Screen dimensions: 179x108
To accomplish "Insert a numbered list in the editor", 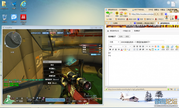I will (134, 49).
